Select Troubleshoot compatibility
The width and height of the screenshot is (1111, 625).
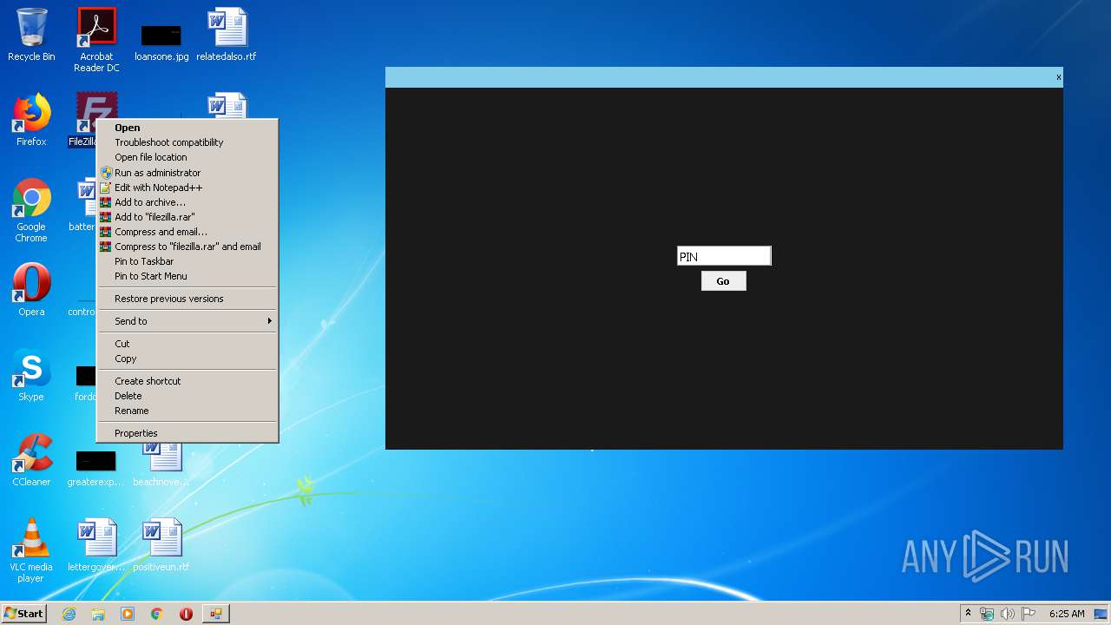[x=187, y=142]
